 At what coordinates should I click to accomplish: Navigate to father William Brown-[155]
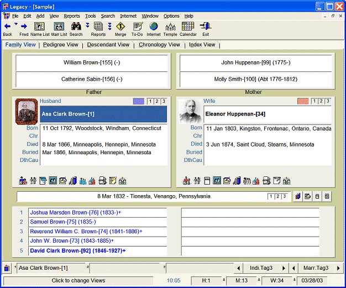[93, 63]
